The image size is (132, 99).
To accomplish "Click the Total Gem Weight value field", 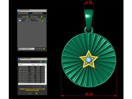I will (x=30, y=13).
